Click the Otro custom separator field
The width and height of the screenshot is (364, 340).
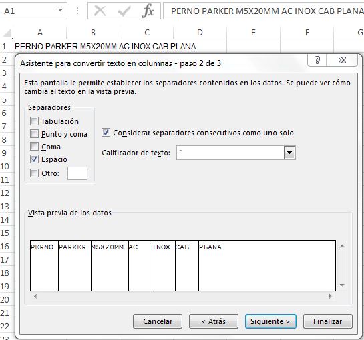[x=77, y=173]
